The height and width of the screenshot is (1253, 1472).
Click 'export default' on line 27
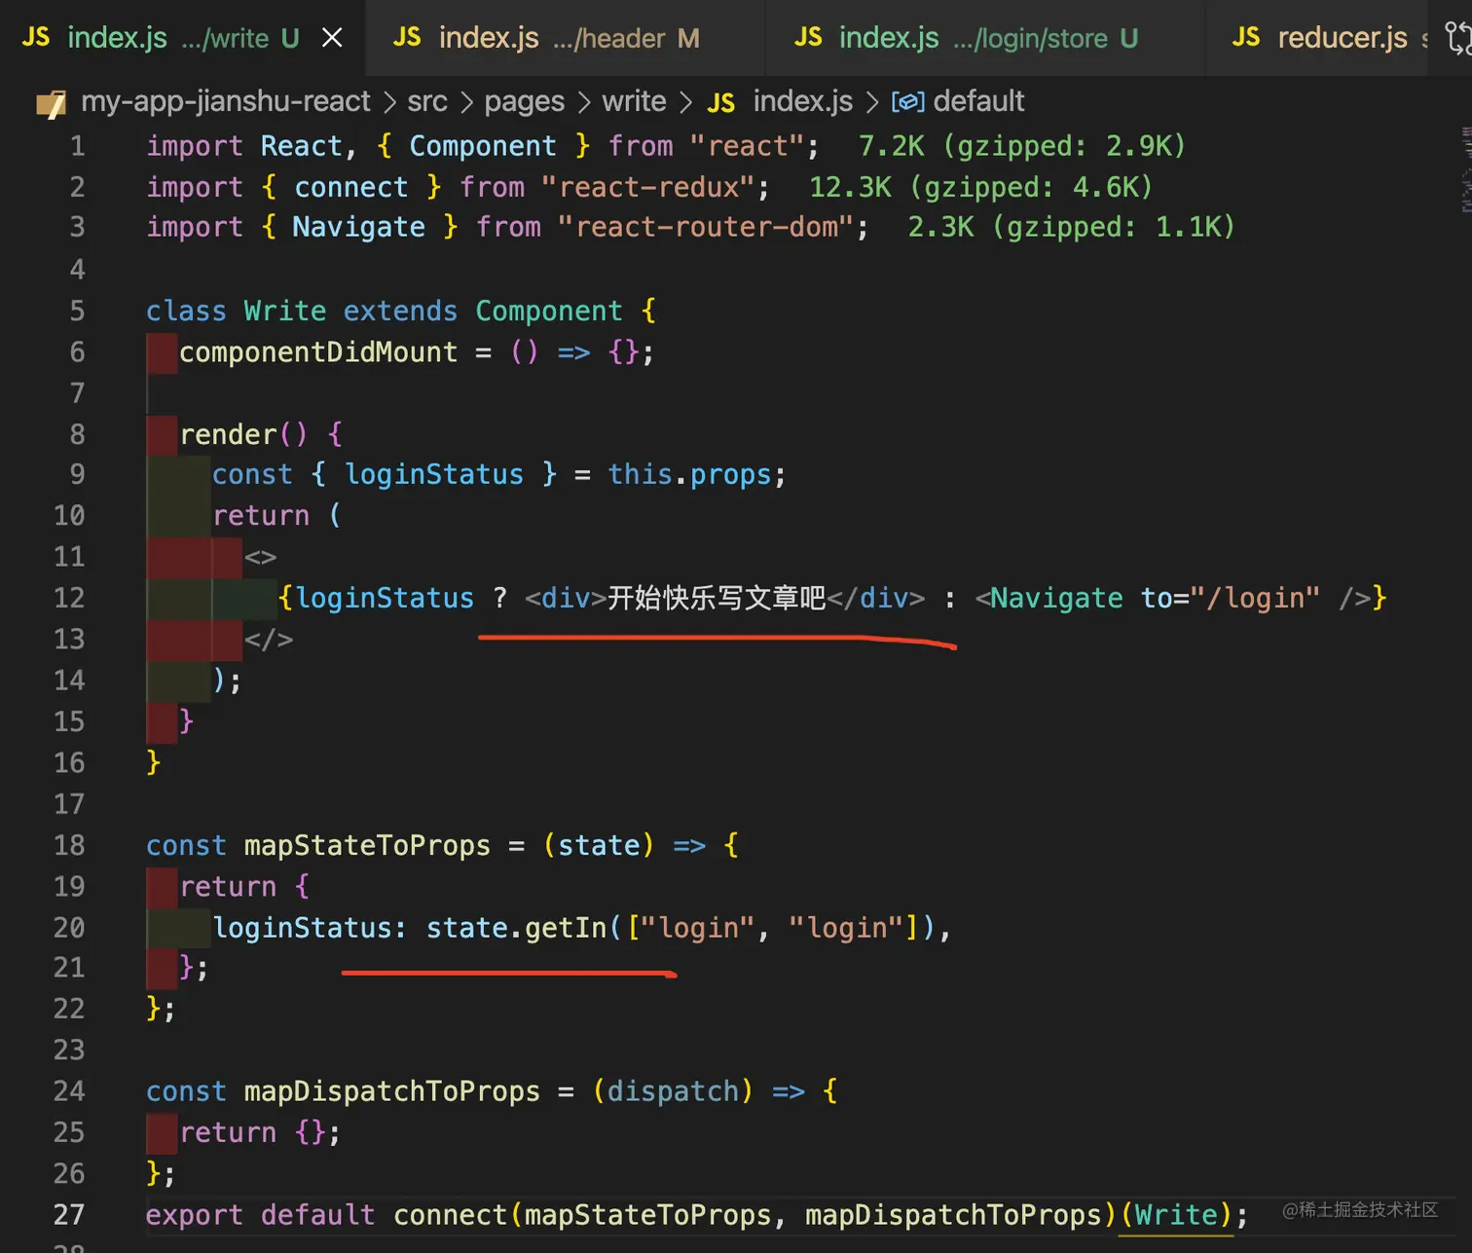click(260, 1215)
